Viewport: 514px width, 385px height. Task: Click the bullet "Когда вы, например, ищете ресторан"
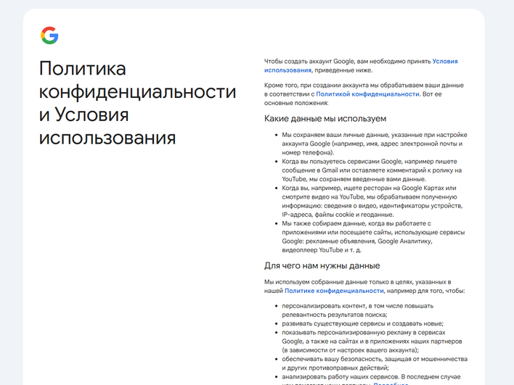372,202
